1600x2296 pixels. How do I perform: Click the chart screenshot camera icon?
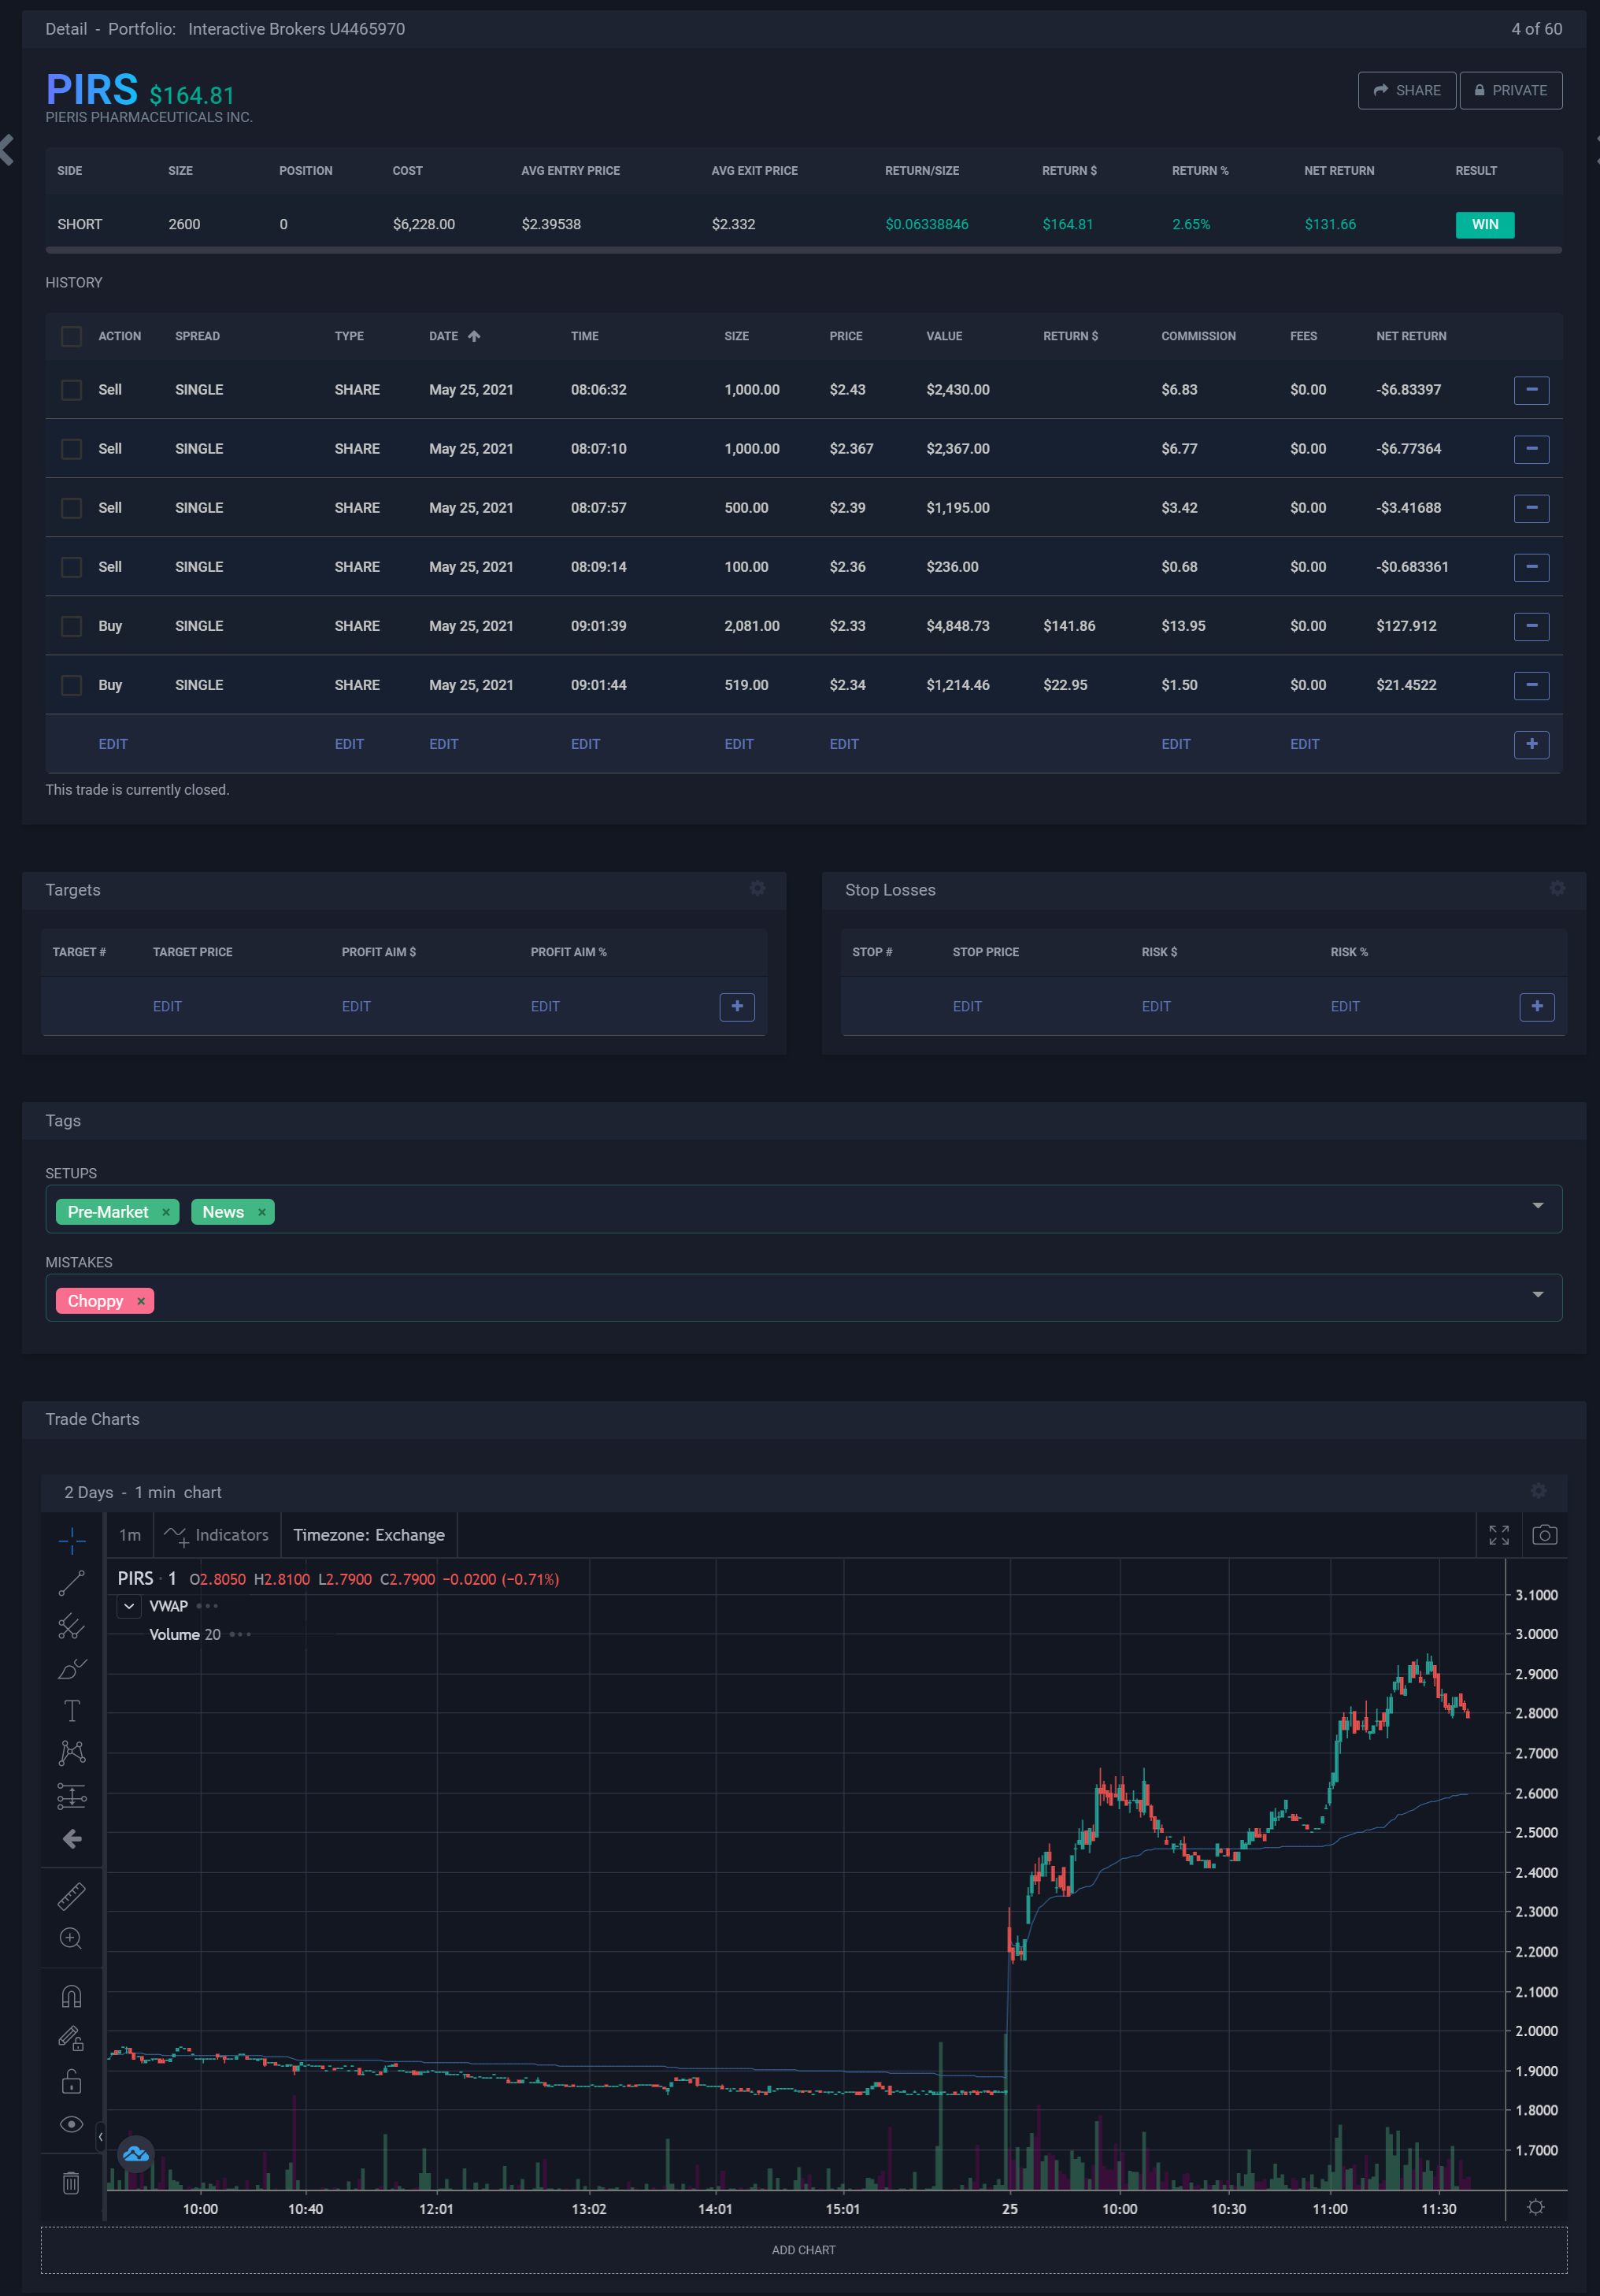(x=1544, y=1535)
